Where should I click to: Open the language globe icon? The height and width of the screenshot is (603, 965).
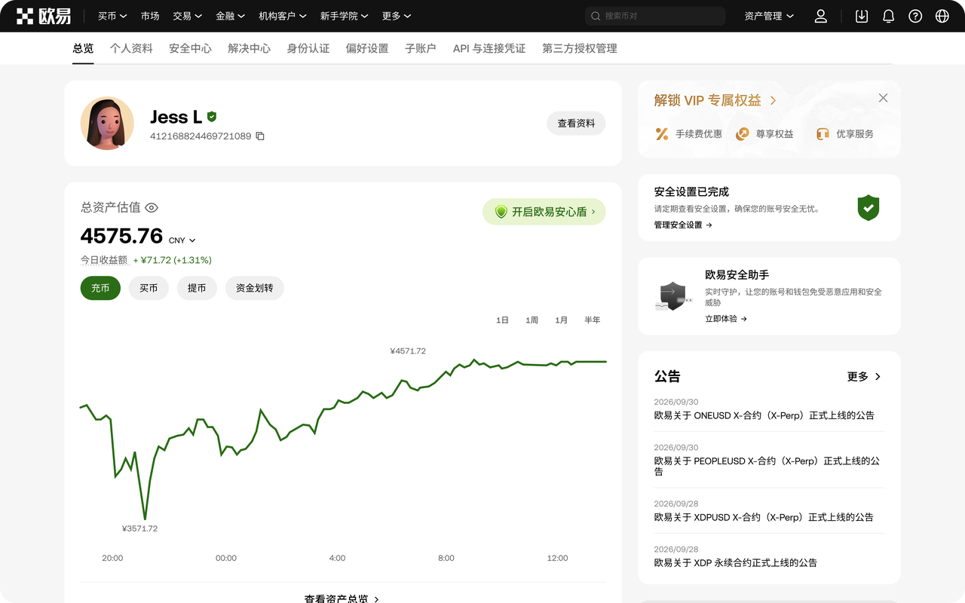[942, 16]
